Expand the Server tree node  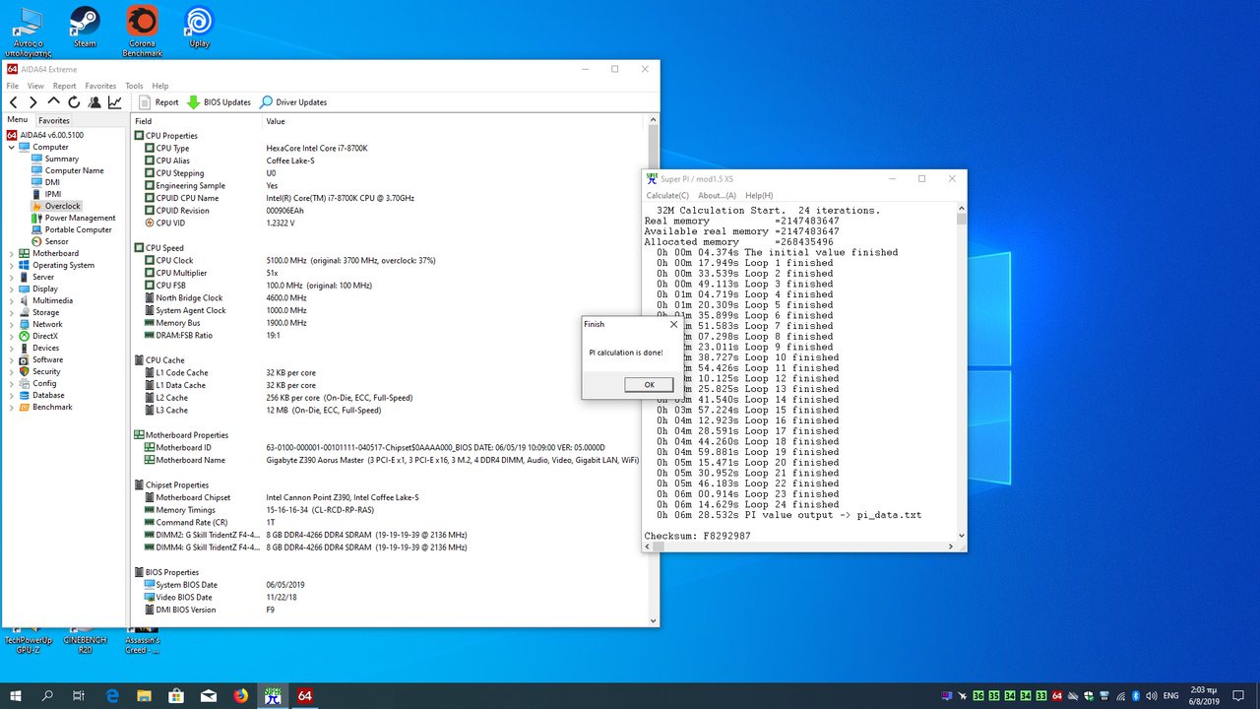pos(12,277)
